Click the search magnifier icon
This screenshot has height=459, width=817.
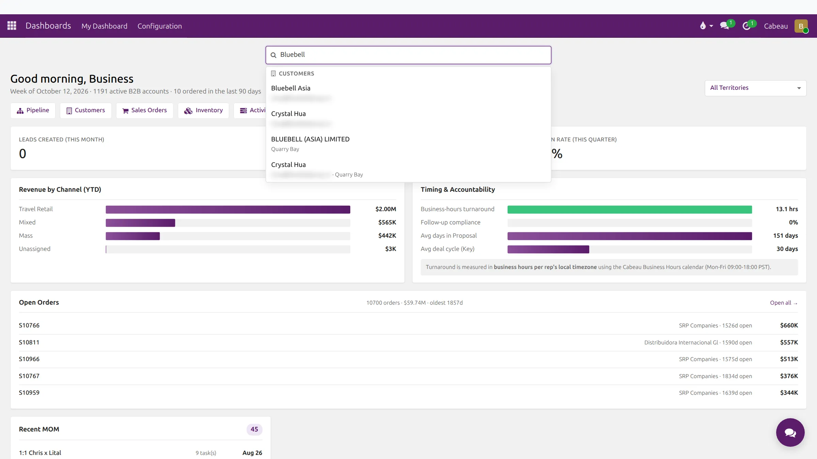pos(273,55)
